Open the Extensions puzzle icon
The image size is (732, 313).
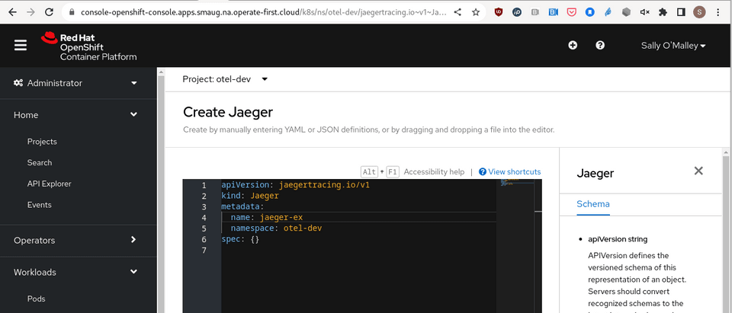click(x=663, y=12)
